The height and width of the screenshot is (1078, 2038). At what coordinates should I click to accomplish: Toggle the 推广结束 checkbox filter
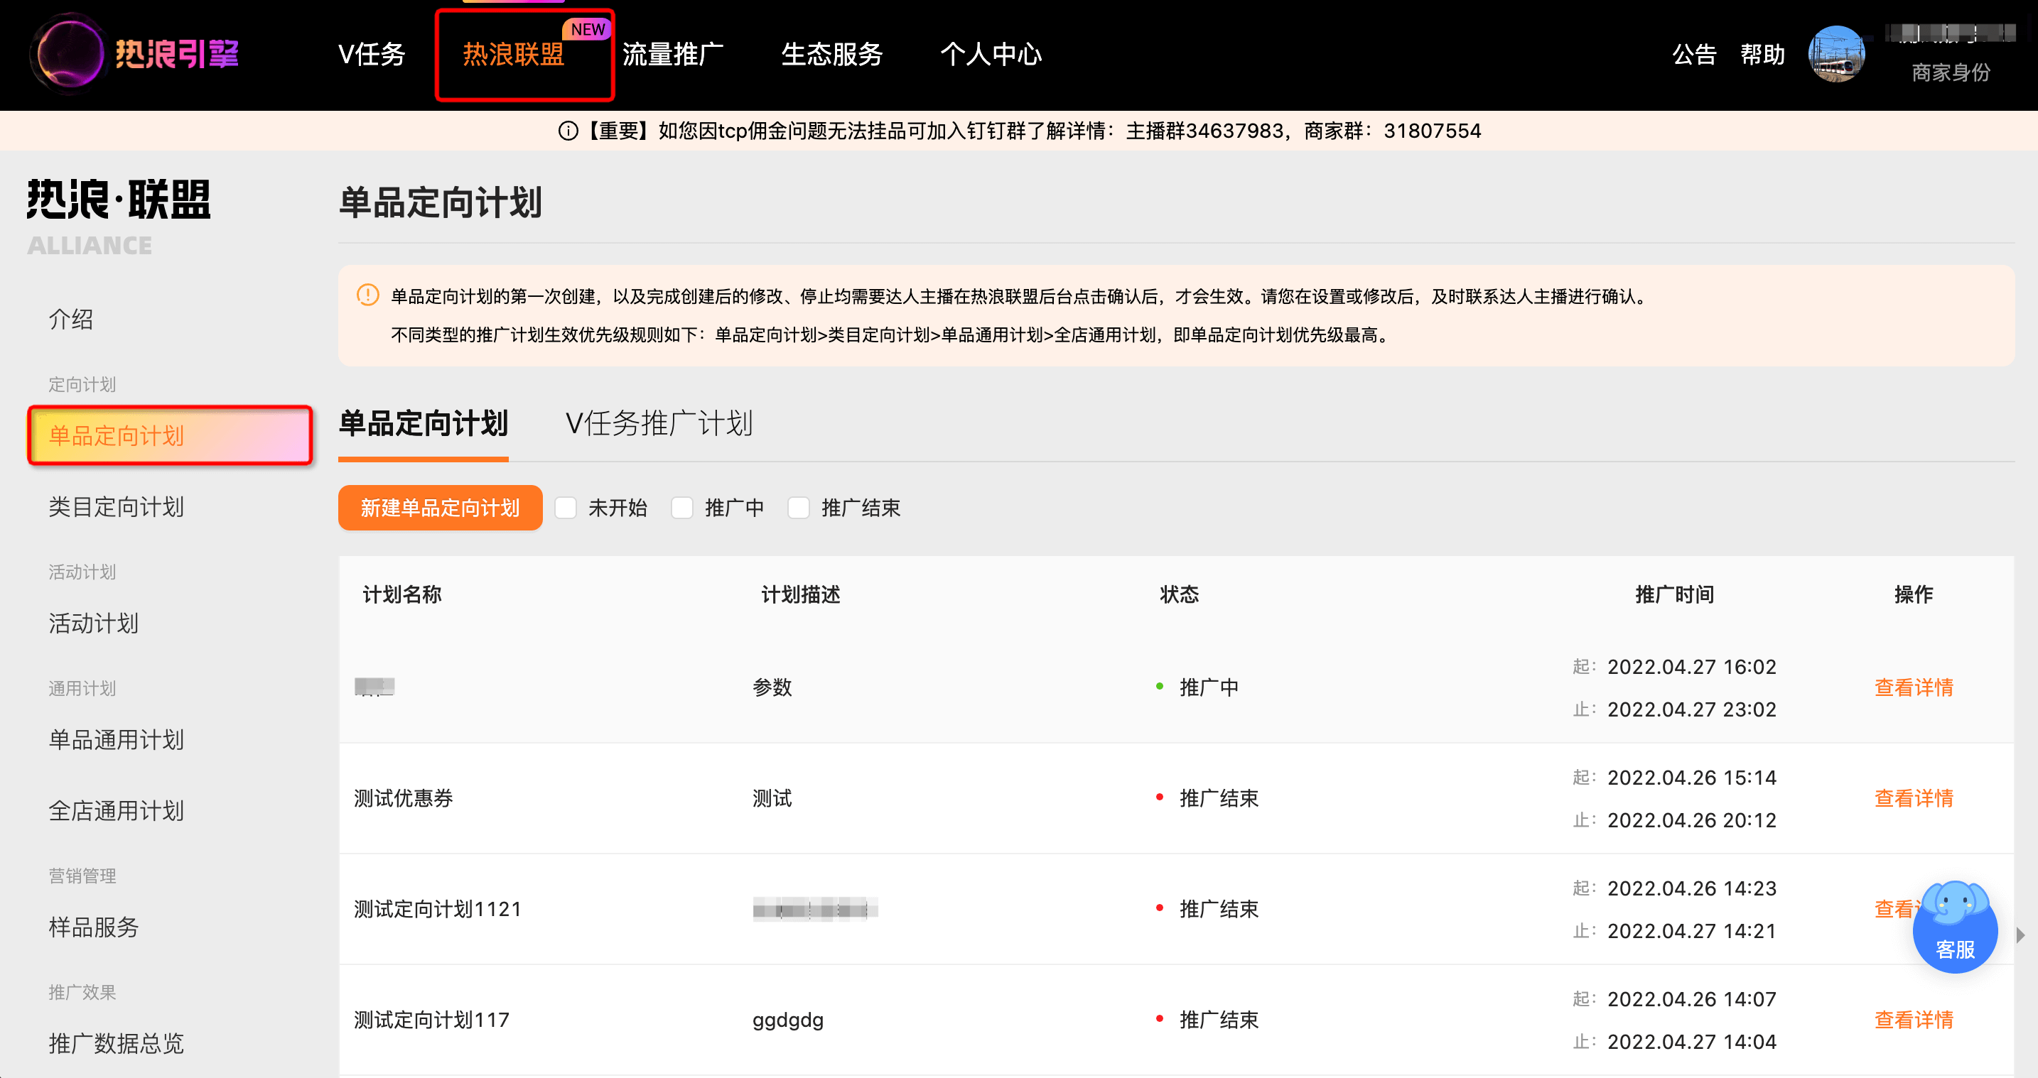click(797, 506)
